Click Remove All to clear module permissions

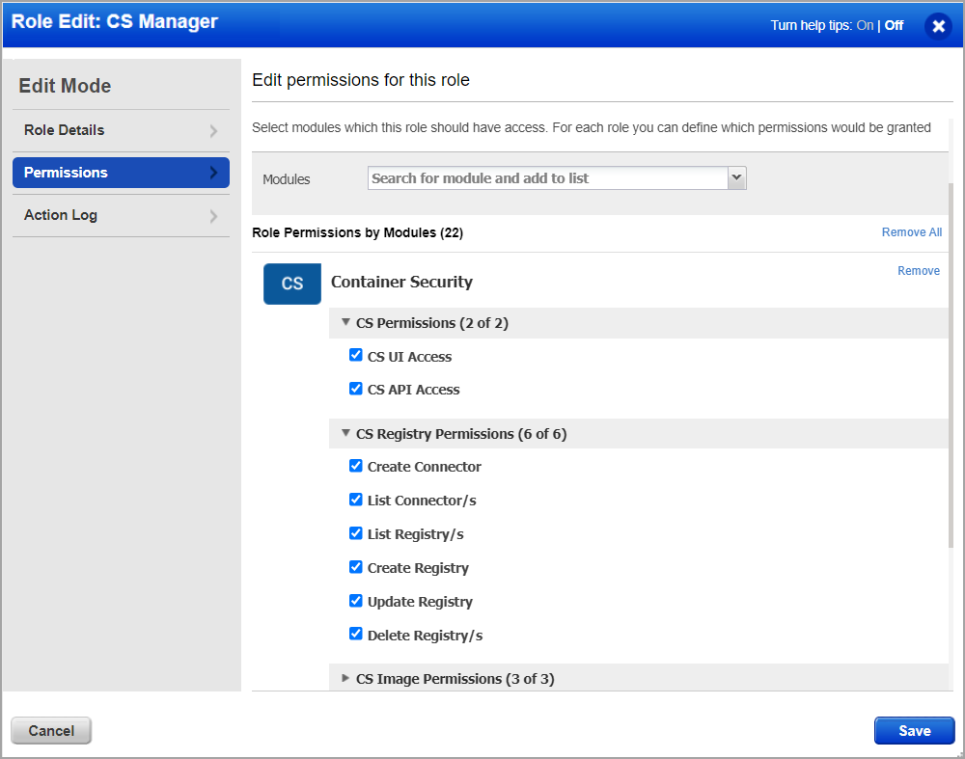tap(911, 231)
